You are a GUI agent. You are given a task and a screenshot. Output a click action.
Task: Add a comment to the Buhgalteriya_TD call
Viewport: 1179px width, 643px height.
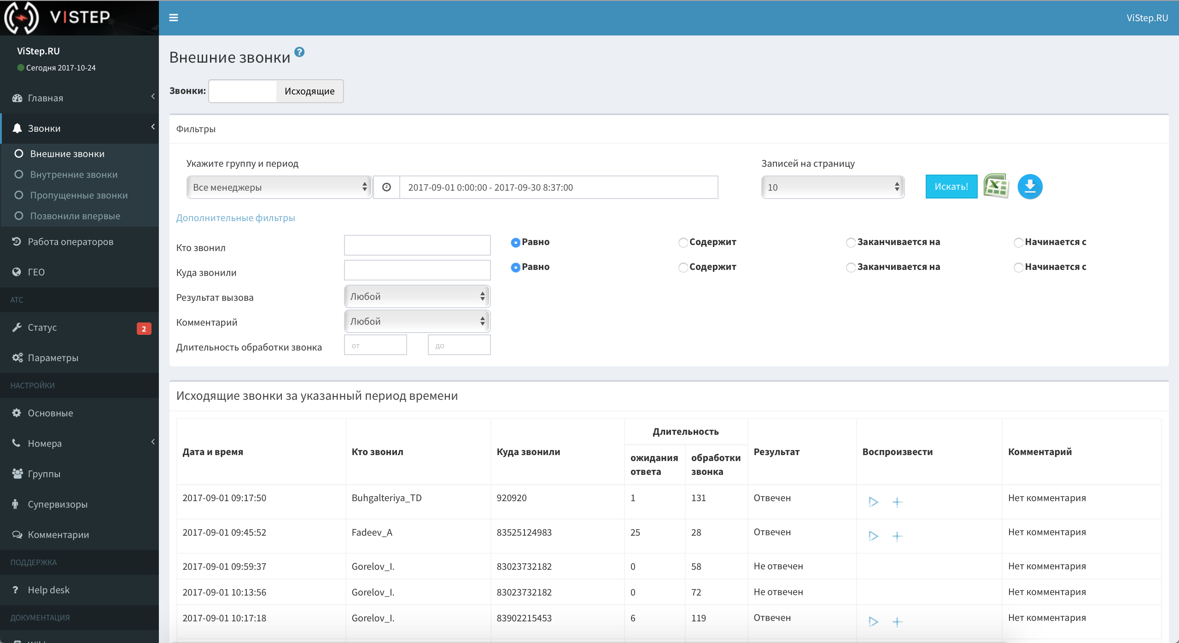pyautogui.click(x=897, y=502)
